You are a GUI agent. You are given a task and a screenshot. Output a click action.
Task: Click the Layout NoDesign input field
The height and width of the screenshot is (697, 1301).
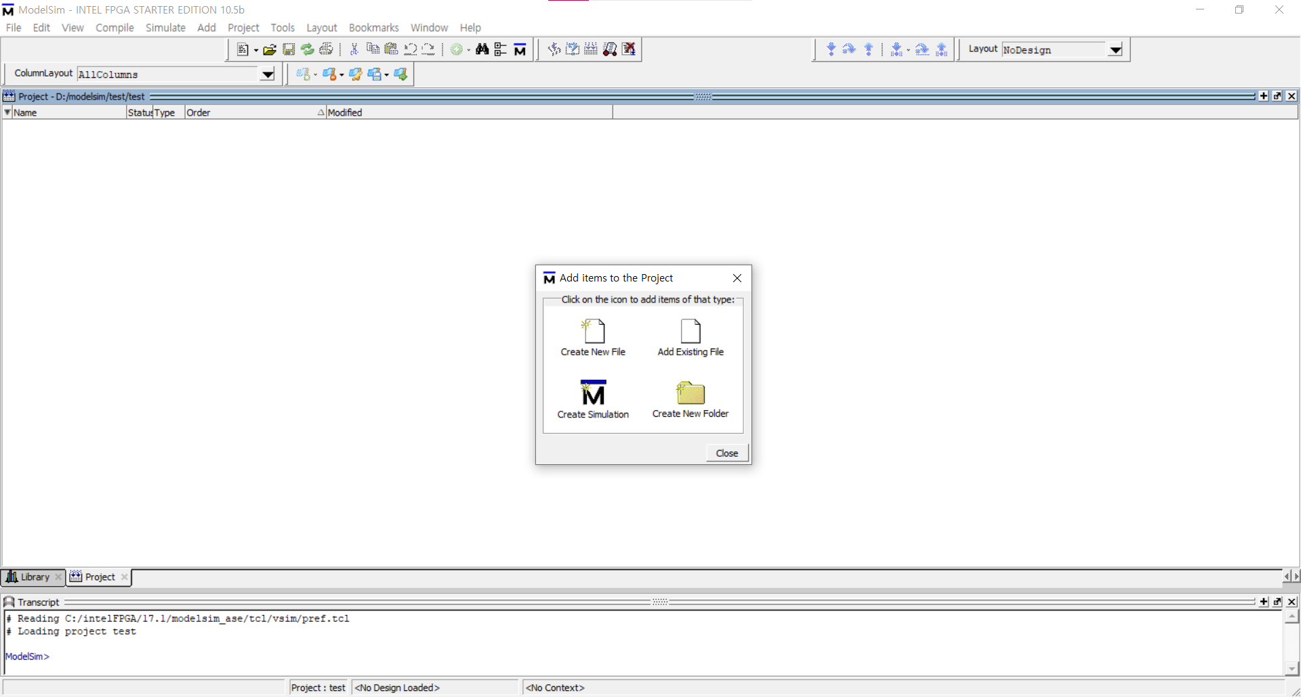(1054, 50)
